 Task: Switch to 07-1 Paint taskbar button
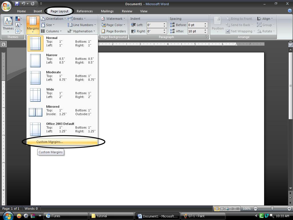tap(203, 216)
